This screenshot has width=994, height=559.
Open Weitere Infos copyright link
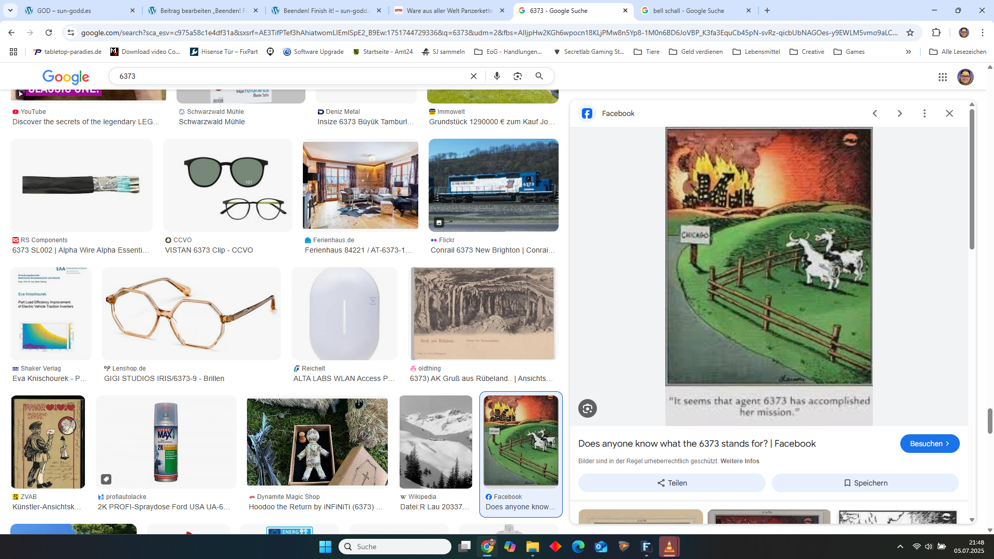pos(740,461)
